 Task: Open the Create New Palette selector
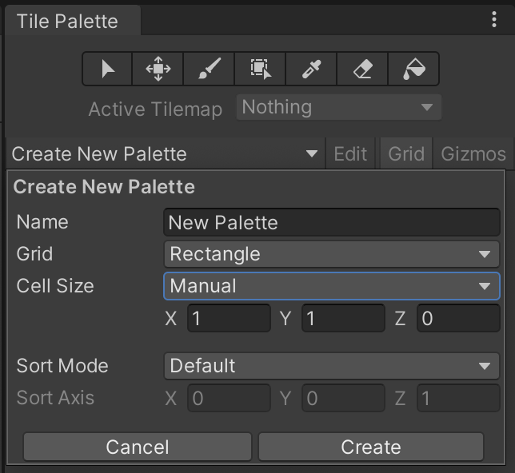165,153
